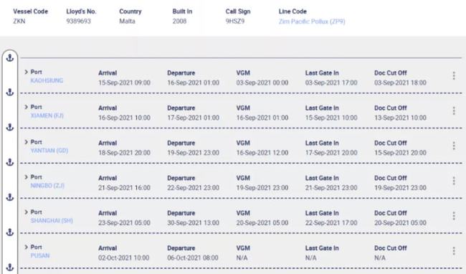Expand the Shanghai (SH) port row chevron
The width and height of the screenshot is (466, 274).
(x=26, y=212)
